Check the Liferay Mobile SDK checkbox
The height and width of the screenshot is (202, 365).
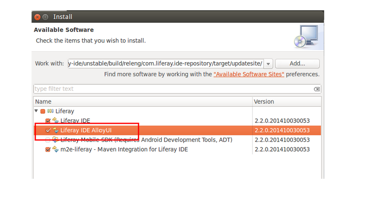[x=48, y=140]
